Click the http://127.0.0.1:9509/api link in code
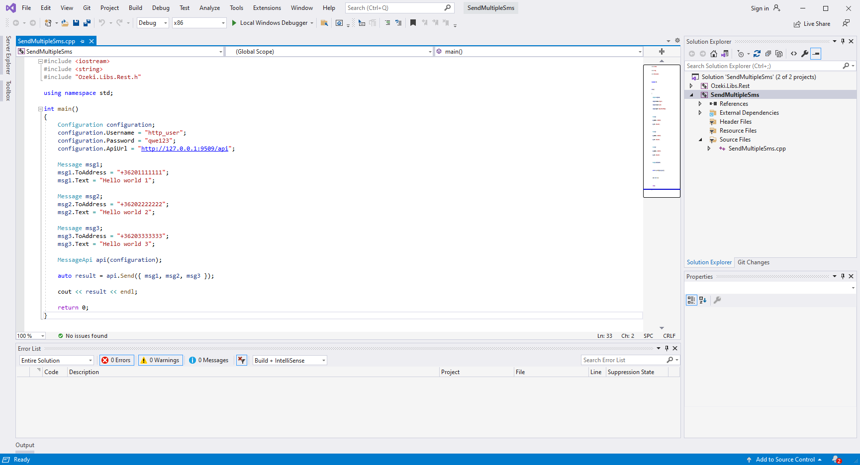Screen dimensions: 860x465 tap(185, 149)
